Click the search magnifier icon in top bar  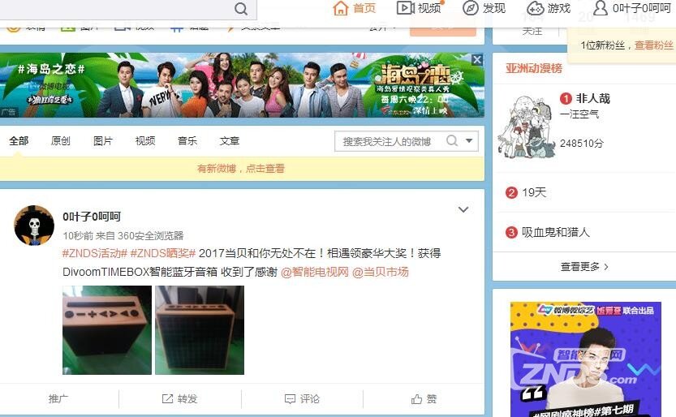pos(241,9)
